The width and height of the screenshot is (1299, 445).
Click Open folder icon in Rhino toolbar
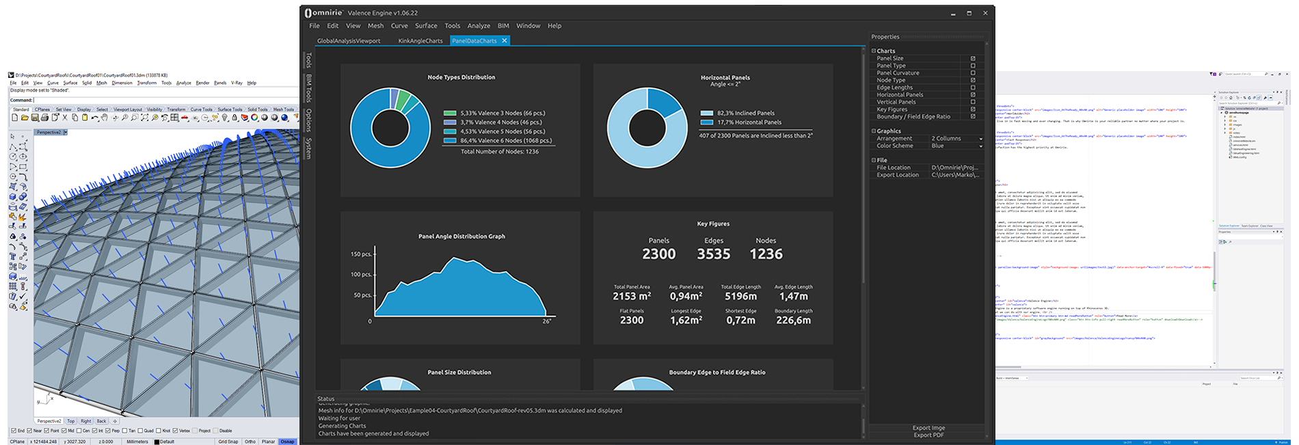point(25,118)
